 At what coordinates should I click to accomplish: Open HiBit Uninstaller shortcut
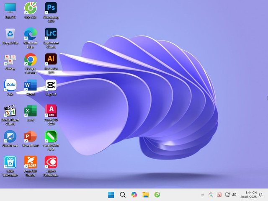[x=10, y=166]
